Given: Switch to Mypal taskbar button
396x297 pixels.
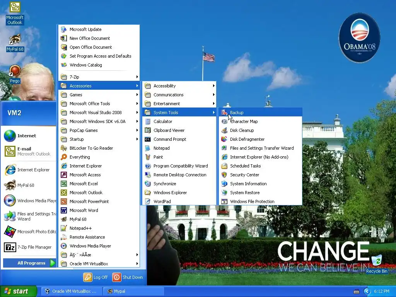Looking at the screenshot, I should [134, 291].
